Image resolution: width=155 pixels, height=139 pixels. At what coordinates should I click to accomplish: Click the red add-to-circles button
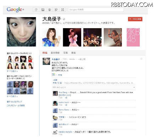coord(135,19)
